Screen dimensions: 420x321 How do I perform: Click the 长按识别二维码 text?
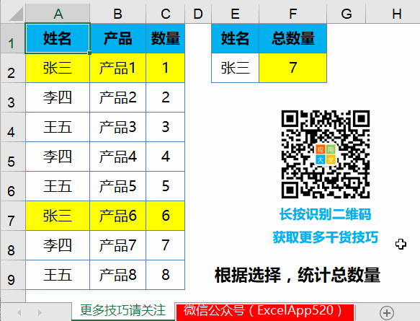coord(325,214)
